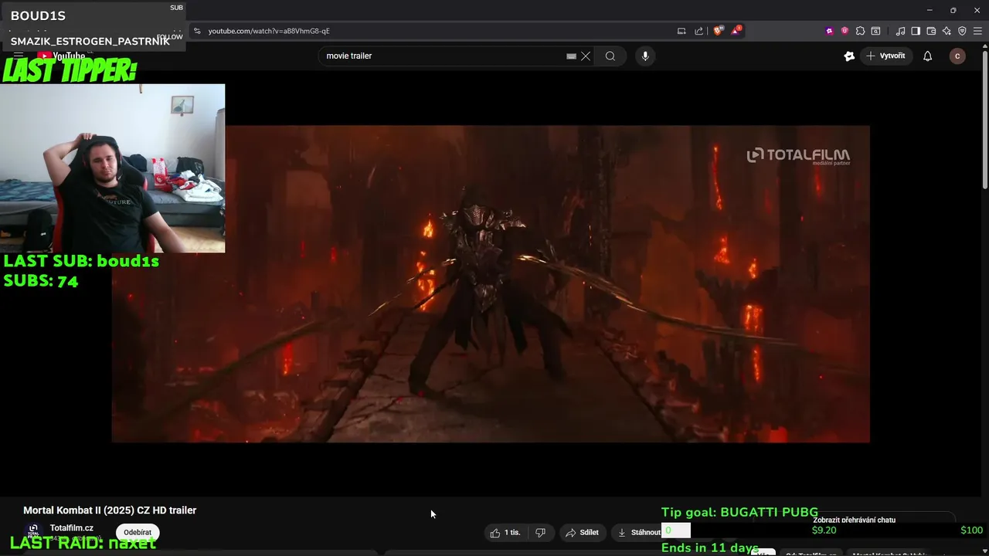Click the share-page icon in address bar

[699, 31]
